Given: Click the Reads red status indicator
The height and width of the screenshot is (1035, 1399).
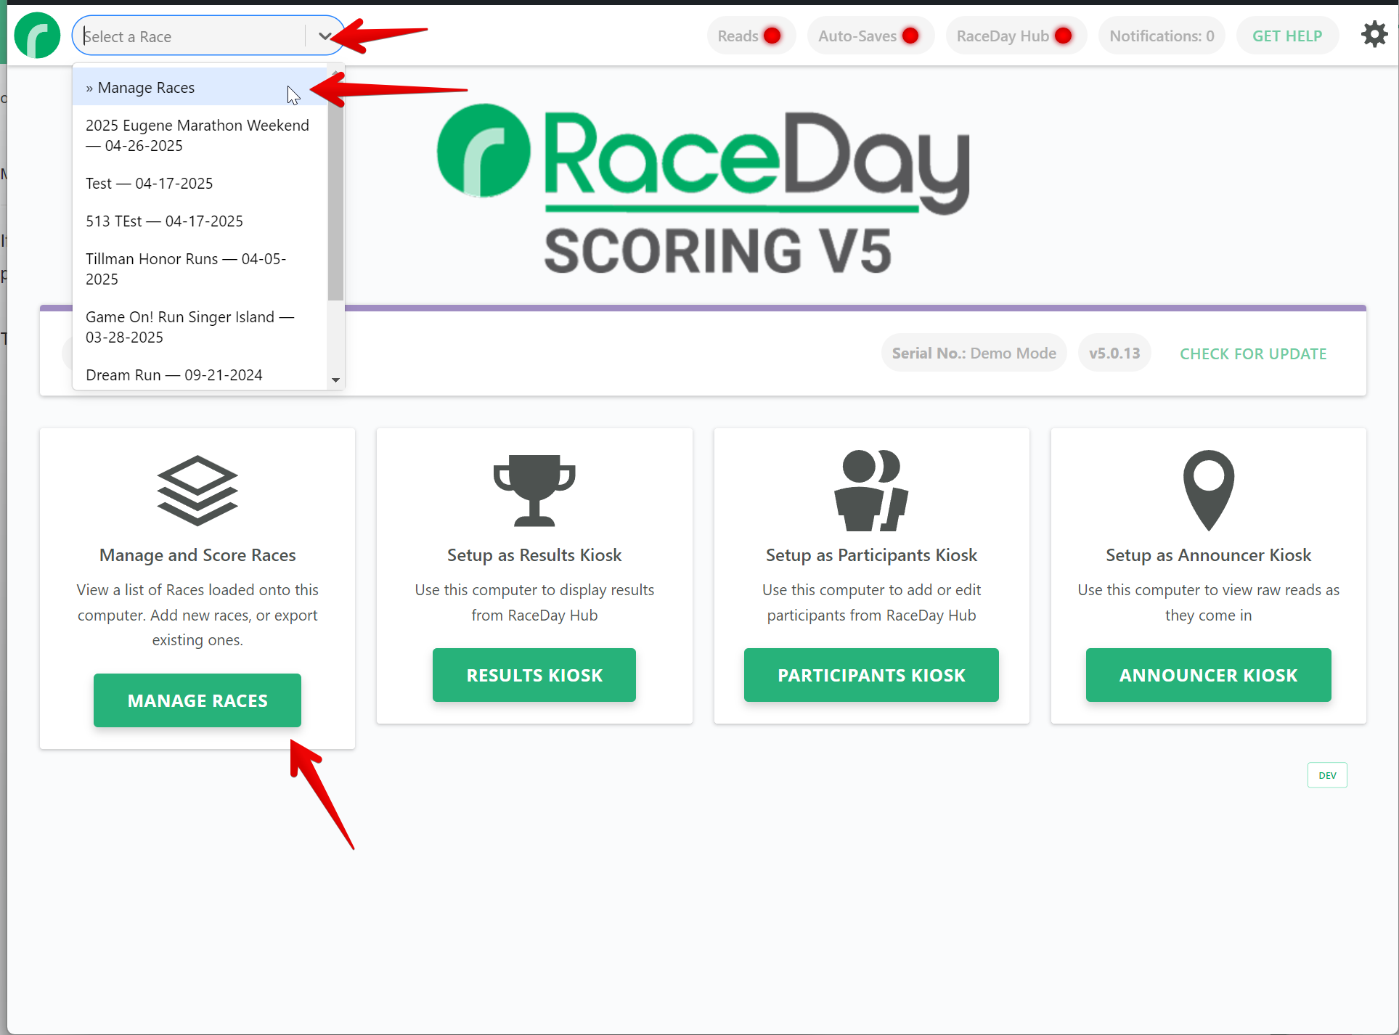Looking at the screenshot, I should (772, 36).
